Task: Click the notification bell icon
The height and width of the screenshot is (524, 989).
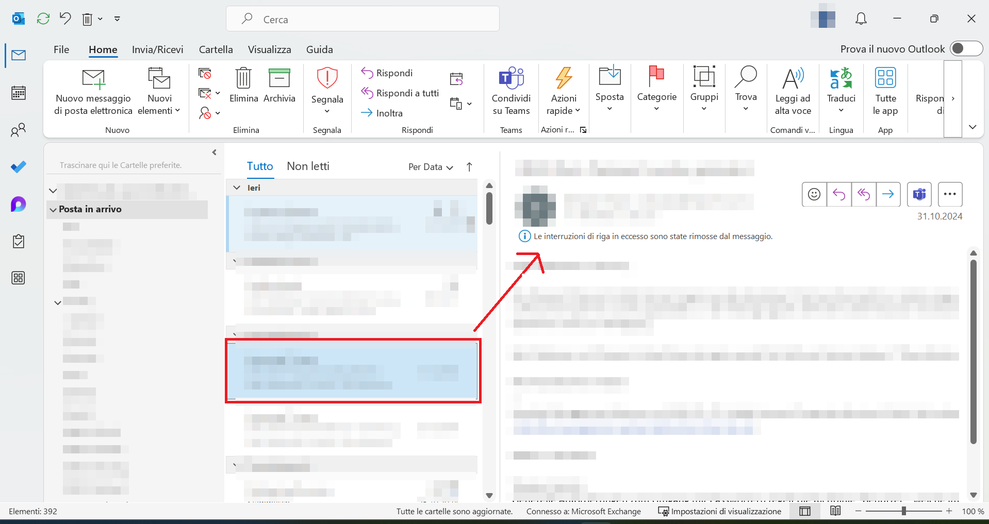Action: 861,19
